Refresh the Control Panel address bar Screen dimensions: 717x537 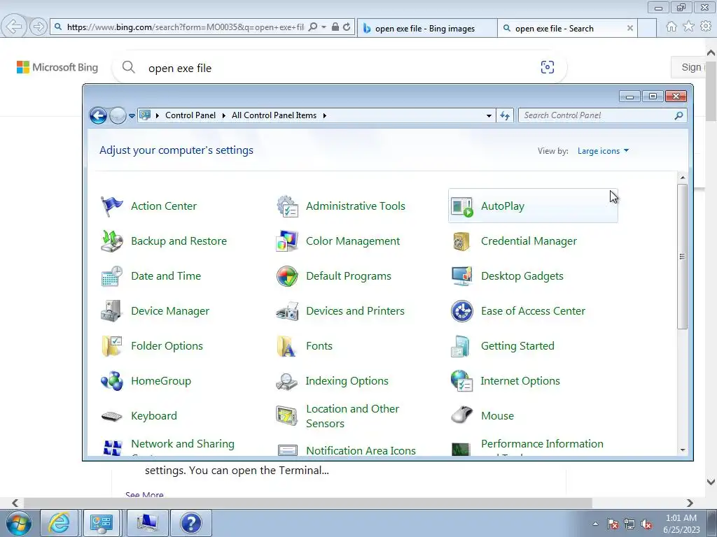point(505,115)
